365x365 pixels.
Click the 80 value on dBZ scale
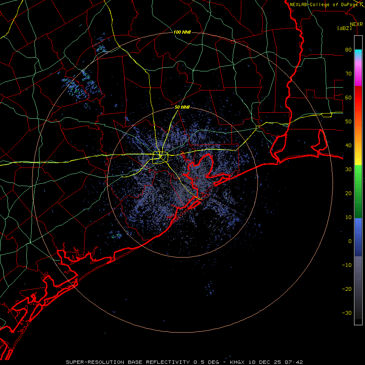pos(348,50)
